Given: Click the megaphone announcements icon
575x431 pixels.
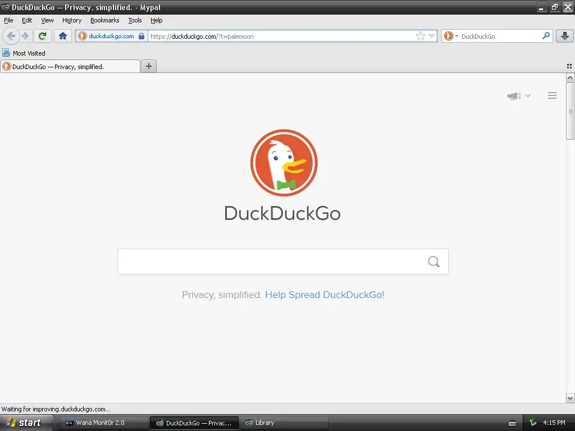Looking at the screenshot, I should (514, 95).
